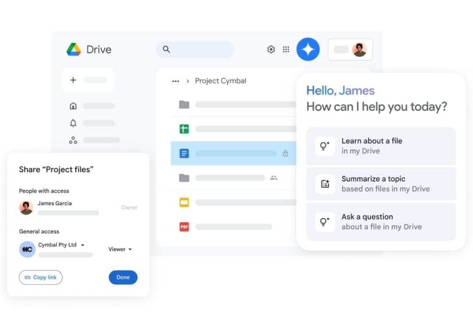473x316 pixels.
Task: Click the Drive search field
Action: coord(195,50)
